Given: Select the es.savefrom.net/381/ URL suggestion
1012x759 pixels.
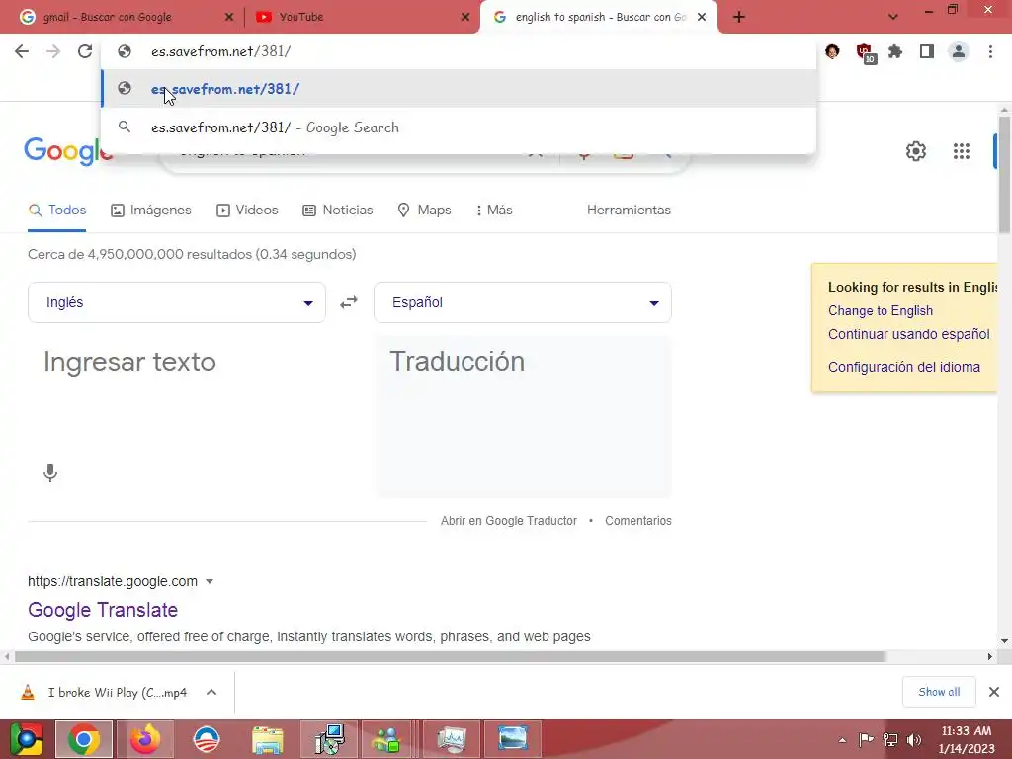Looking at the screenshot, I should pyautogui.click(x=459, y=89).
